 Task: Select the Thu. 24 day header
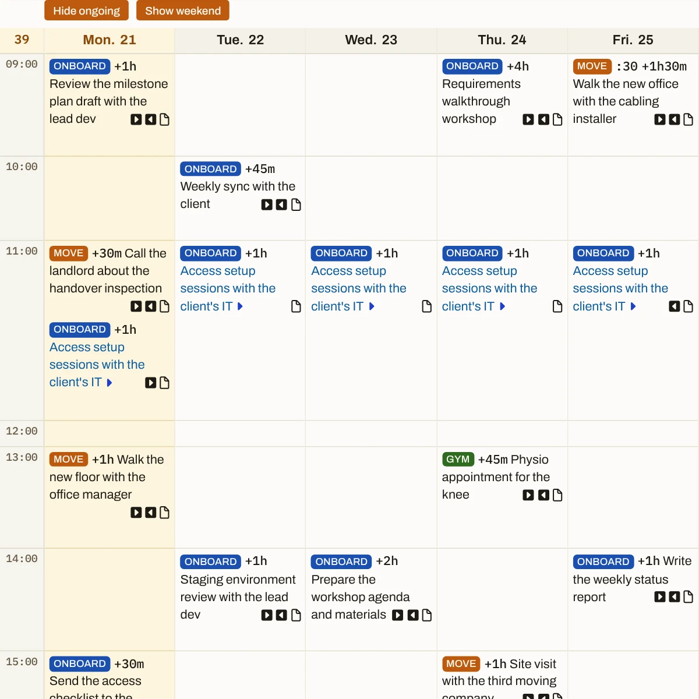point(502,40)
